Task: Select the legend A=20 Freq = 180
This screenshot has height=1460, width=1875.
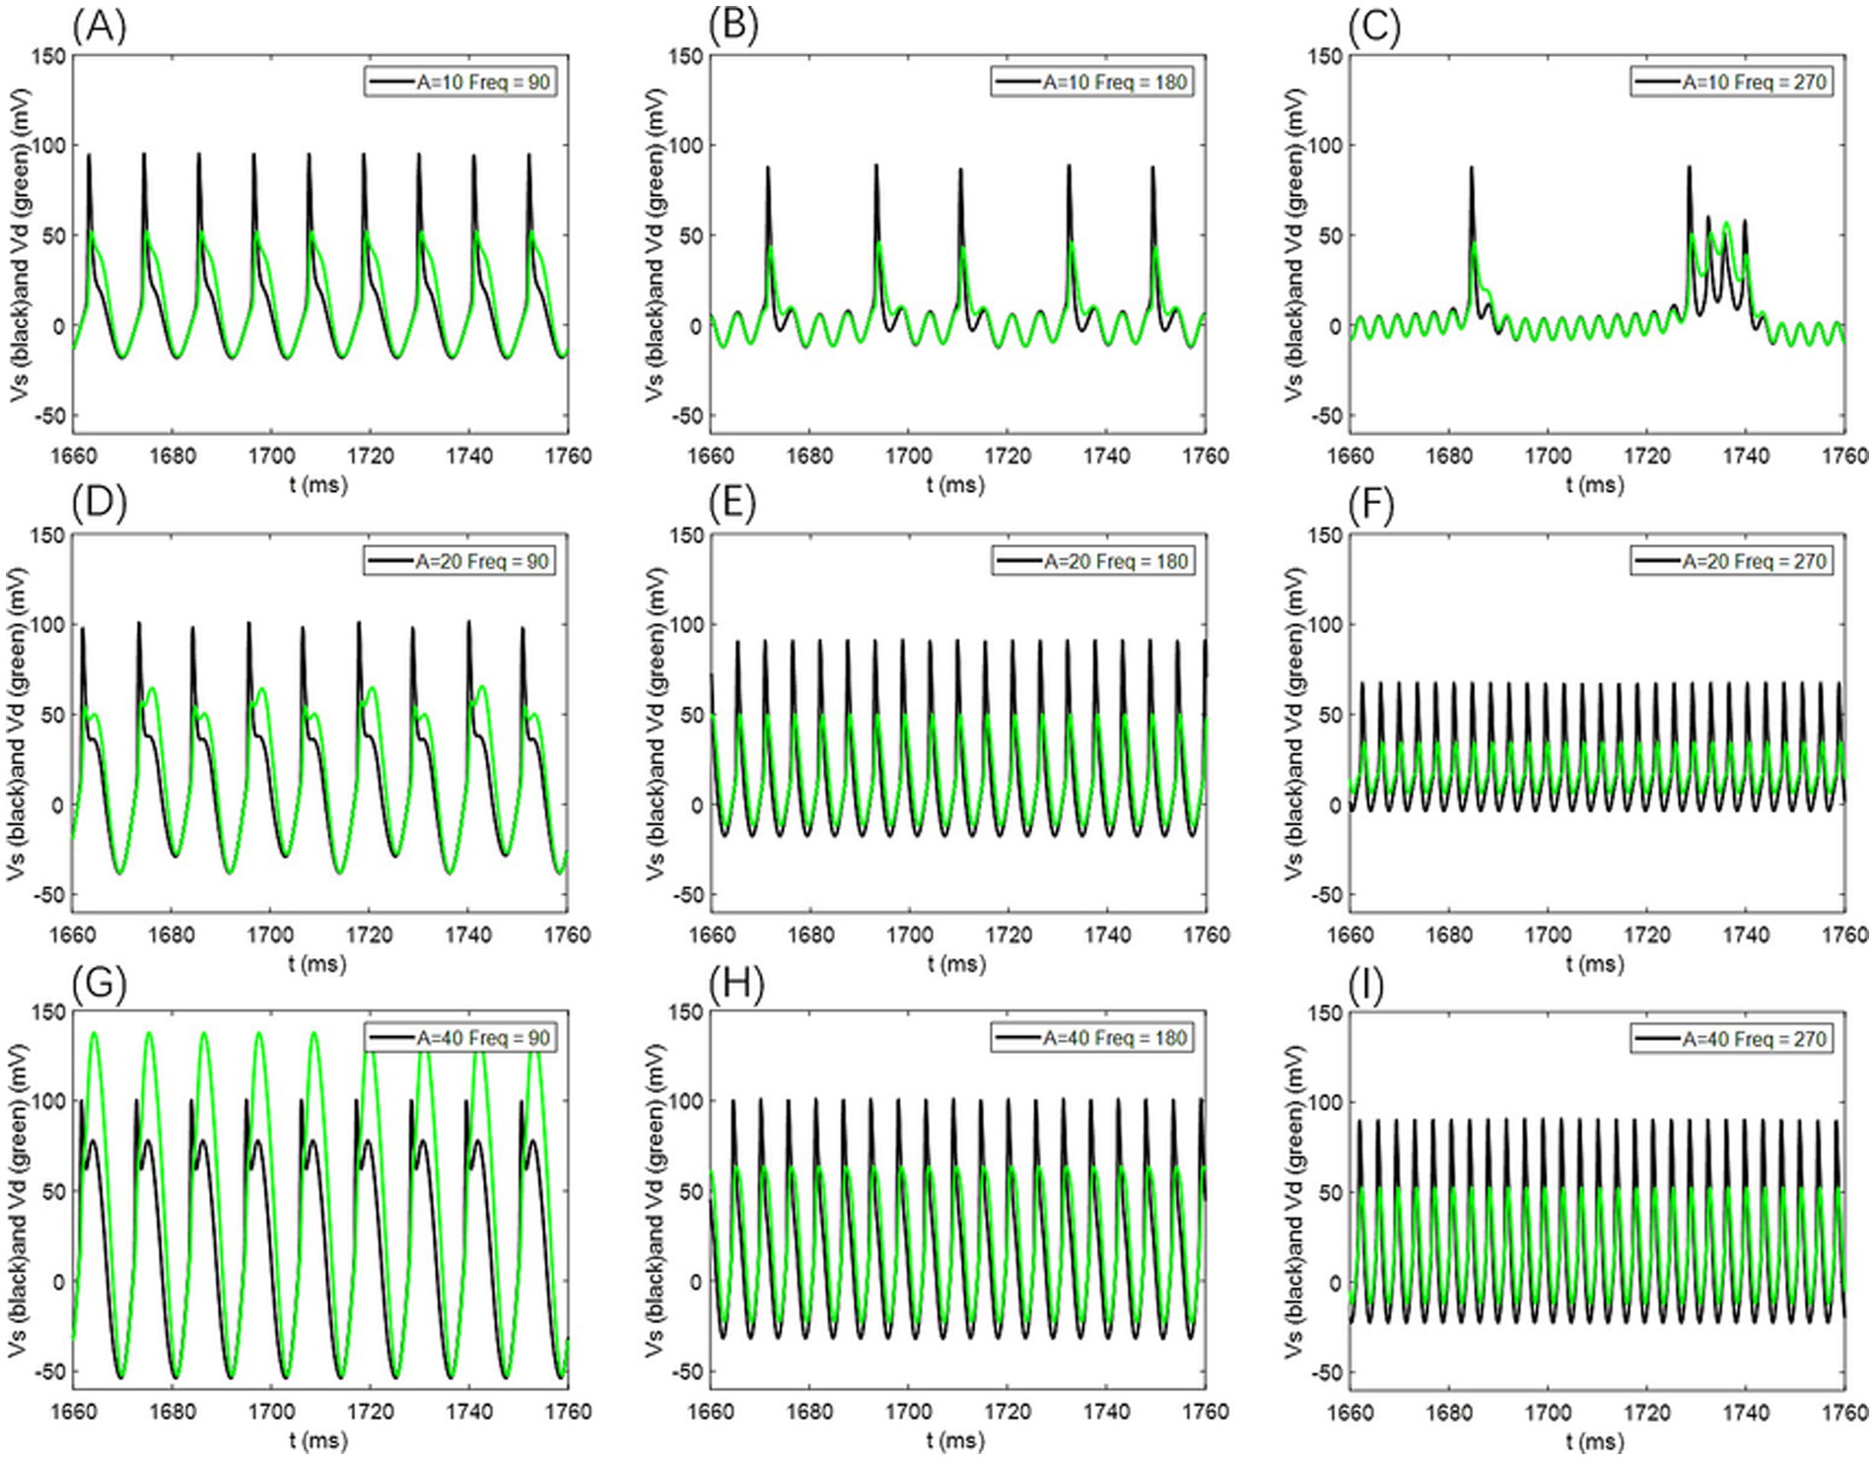Action: (1092, 561)
